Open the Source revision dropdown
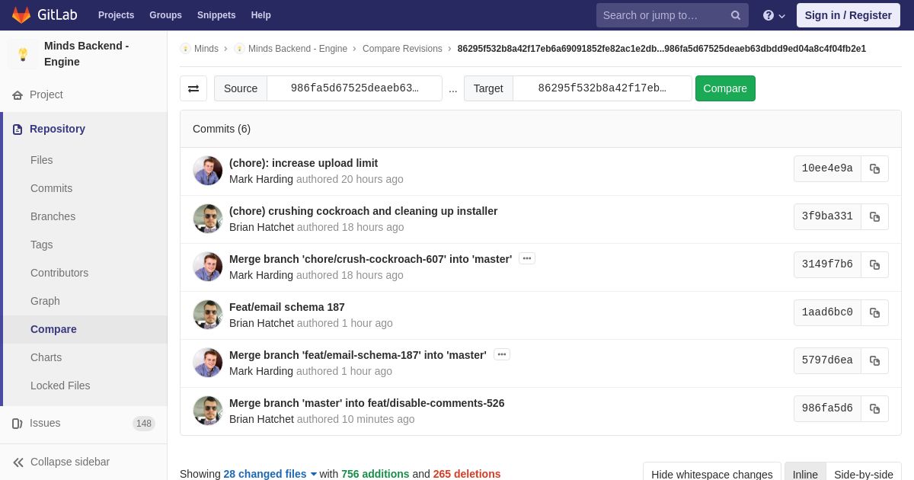The height and width of the screenshot is (480, 914). point(354,88)
